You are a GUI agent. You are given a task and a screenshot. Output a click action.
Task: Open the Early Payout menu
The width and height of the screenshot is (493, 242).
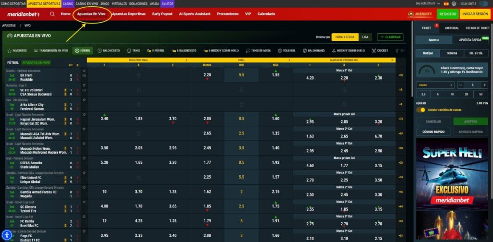coord(162,14)
